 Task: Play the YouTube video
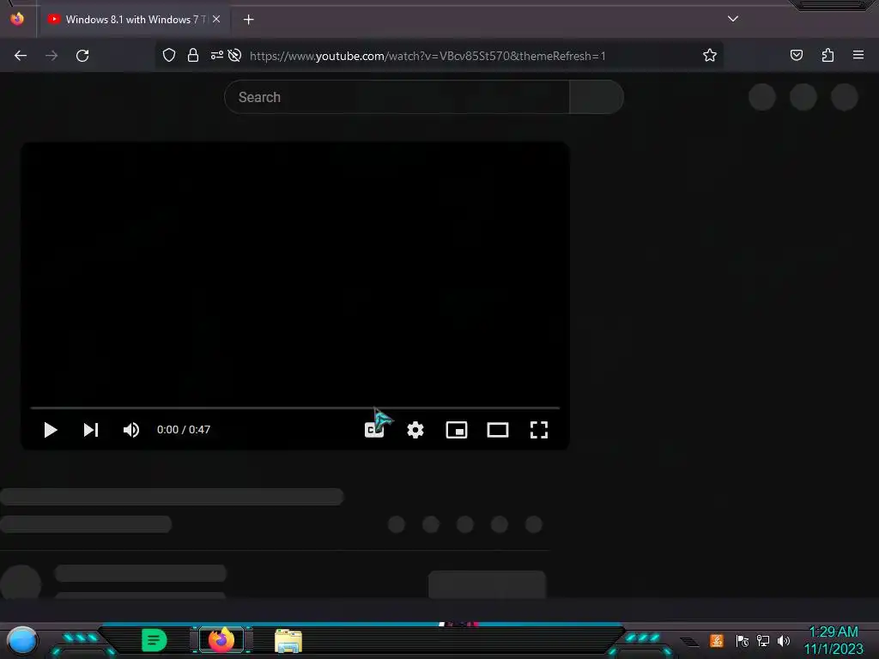click(51, 430)
